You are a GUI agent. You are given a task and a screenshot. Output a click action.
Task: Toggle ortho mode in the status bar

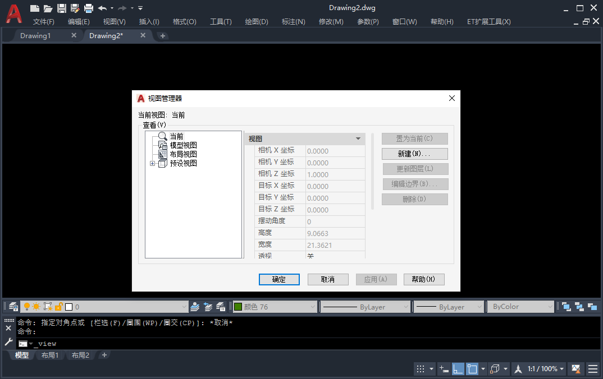click(458, 368)
